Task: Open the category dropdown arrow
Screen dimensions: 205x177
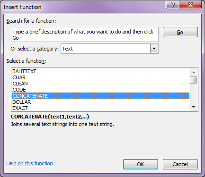Action: [x=154, y=49]
